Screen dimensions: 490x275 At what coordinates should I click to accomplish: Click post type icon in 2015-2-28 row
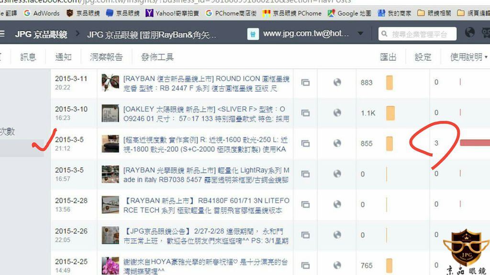[305, 204]
